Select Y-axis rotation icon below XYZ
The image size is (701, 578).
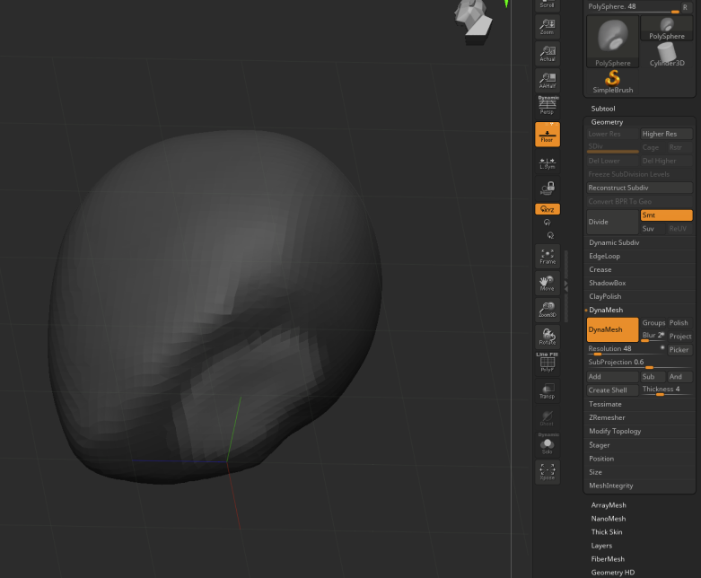click(548, 223)
